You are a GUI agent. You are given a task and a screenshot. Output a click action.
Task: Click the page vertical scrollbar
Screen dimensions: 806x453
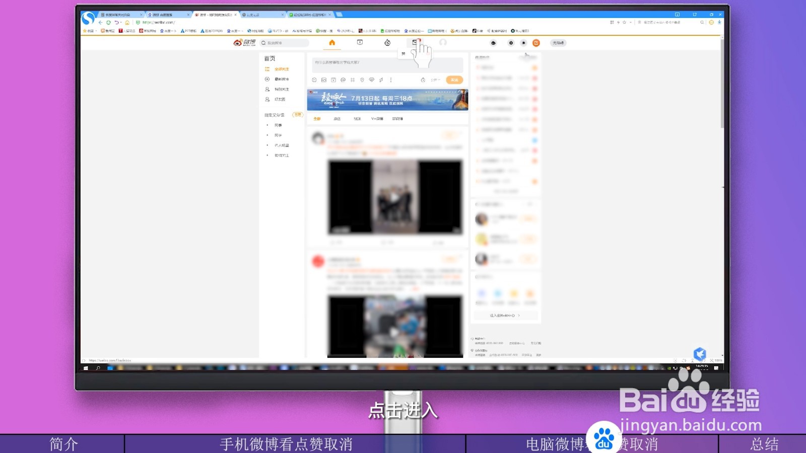(722, 83)
